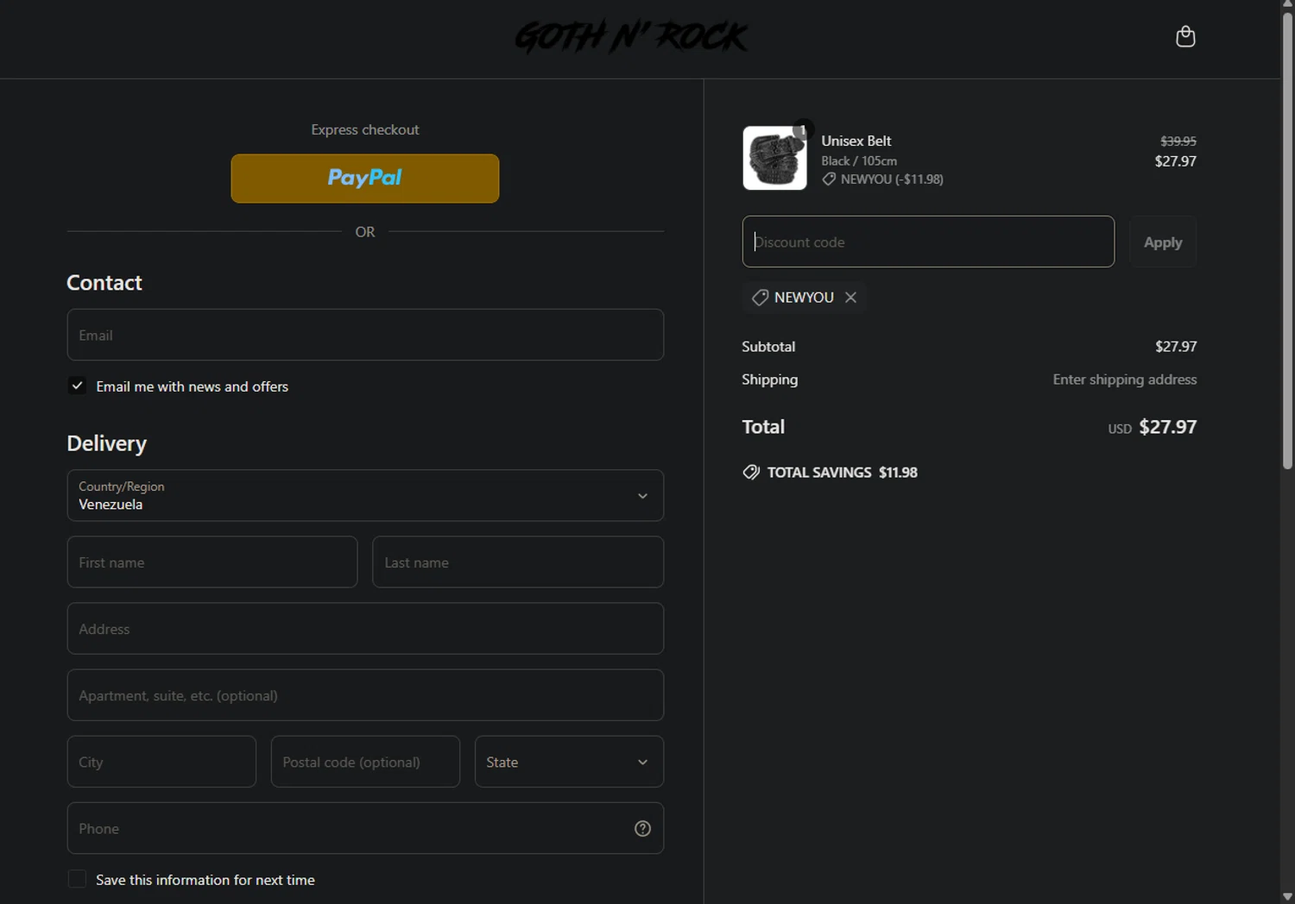1295x904 pixels.
Task: Click the Apartment, suite, etc. field
Action: (365, 695)
